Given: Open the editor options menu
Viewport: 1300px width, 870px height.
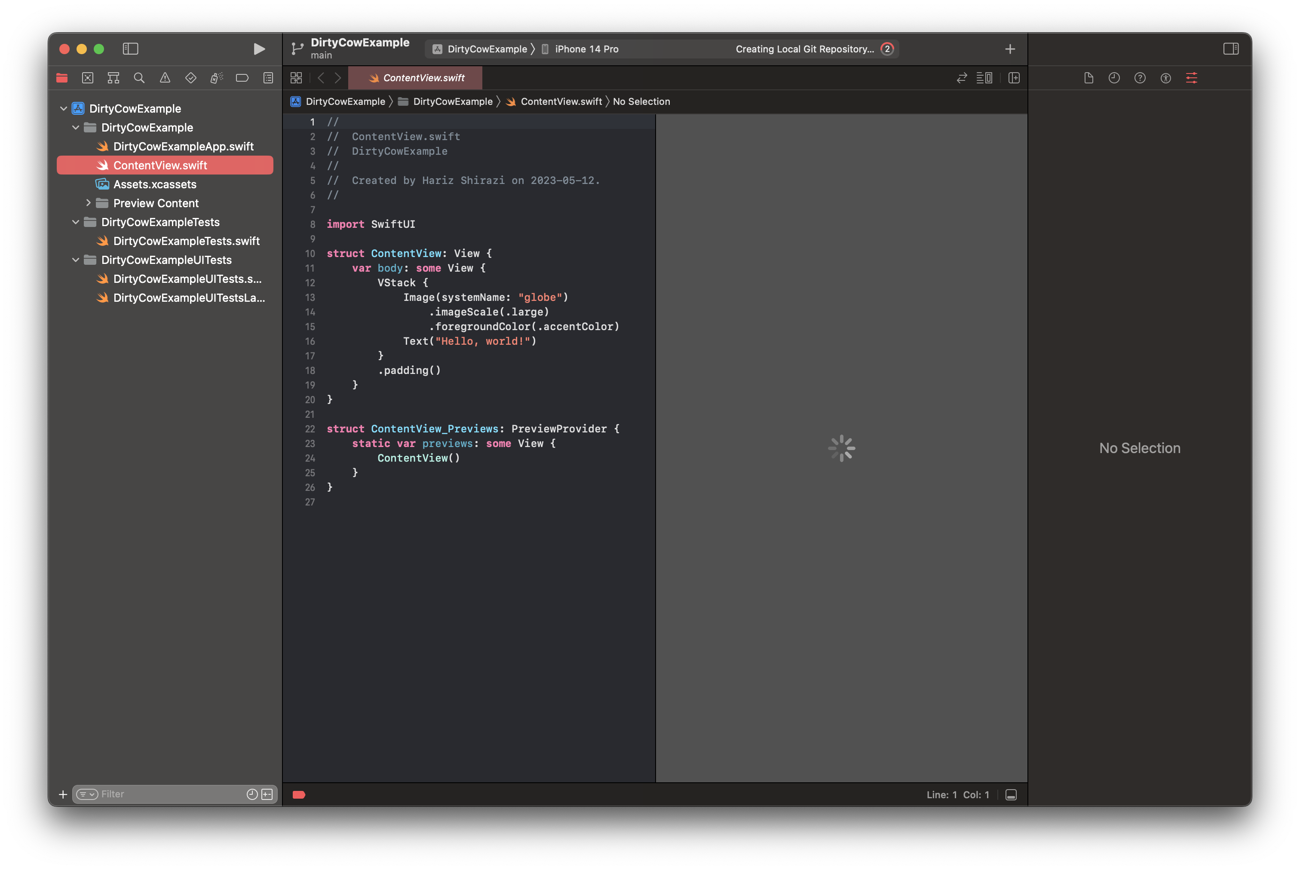Looking at the screenshot, I should click(x=984, y=78).
